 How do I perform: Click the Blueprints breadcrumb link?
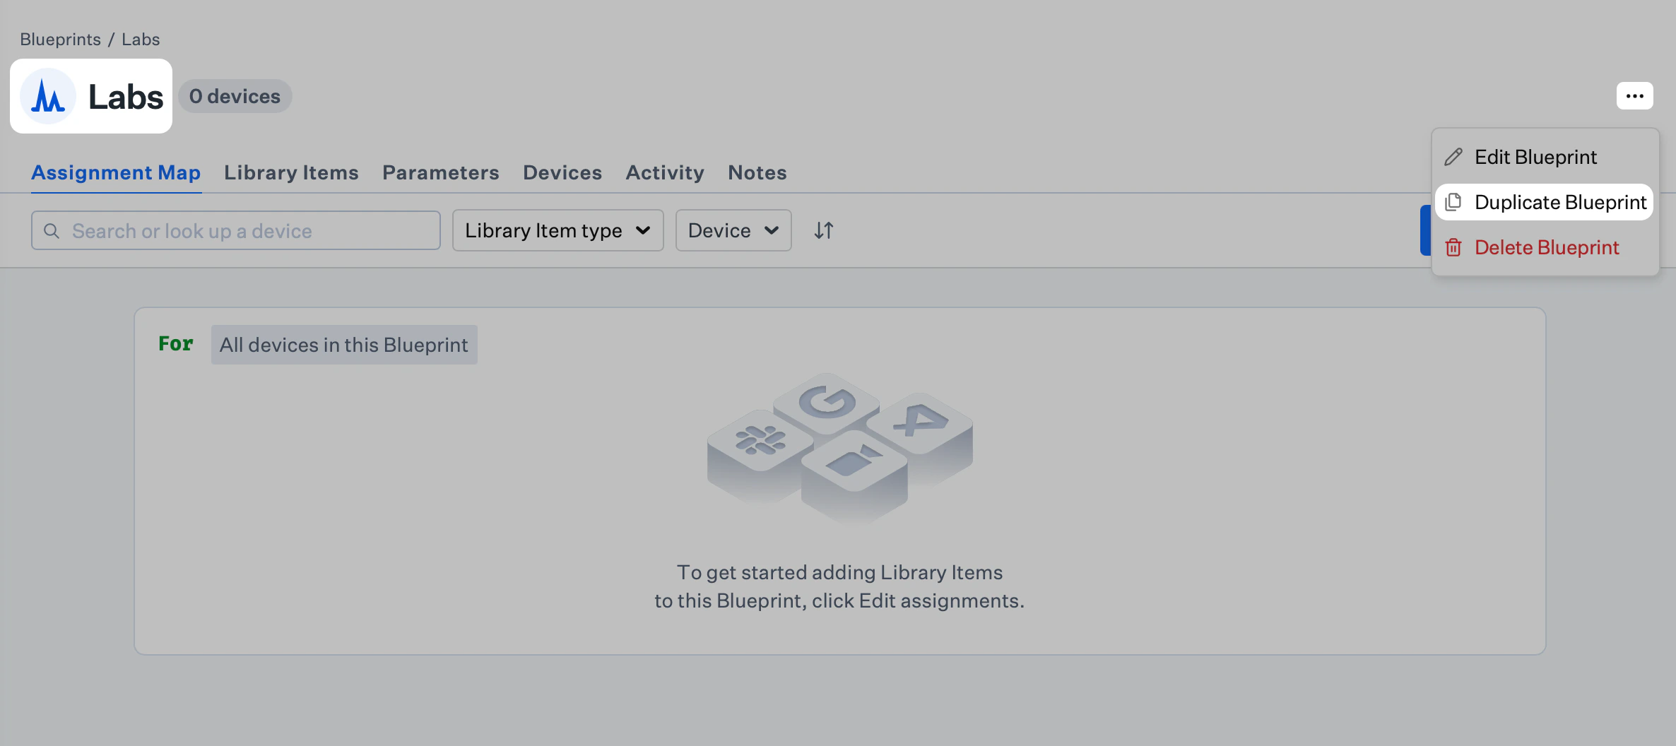[60, 39]
